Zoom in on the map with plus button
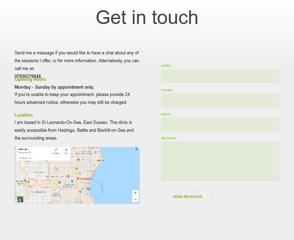This screenshot has height=240, width=294. 135,192
